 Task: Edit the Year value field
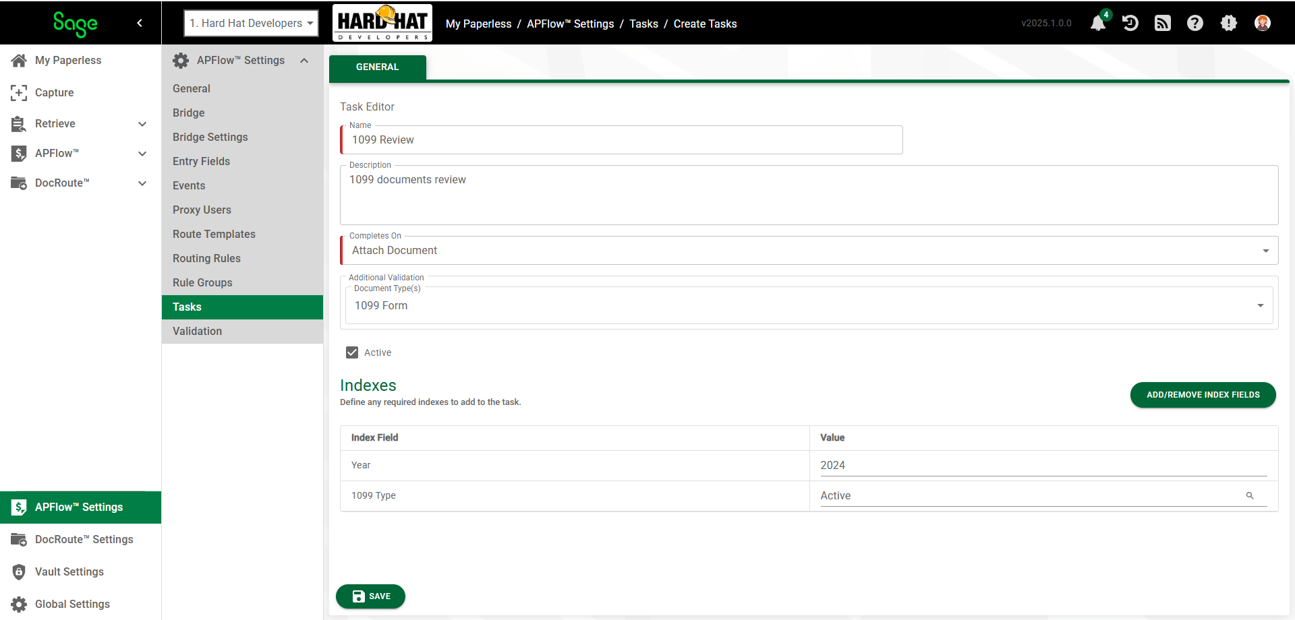(x=1044, y=466)
